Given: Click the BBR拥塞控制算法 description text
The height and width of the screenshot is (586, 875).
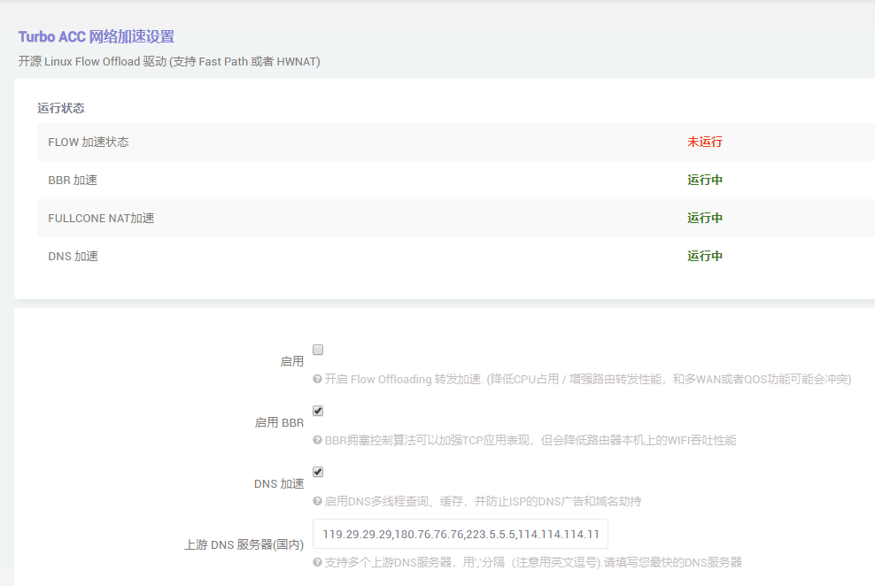Looking at the screenshot, I should pos(530,441).
